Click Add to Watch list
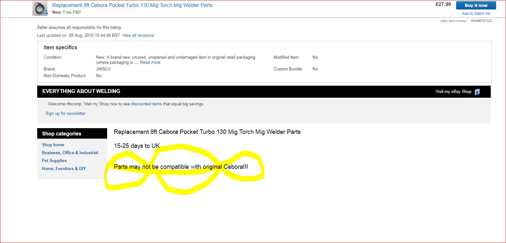Screen dimensions: 506x243 476,14
